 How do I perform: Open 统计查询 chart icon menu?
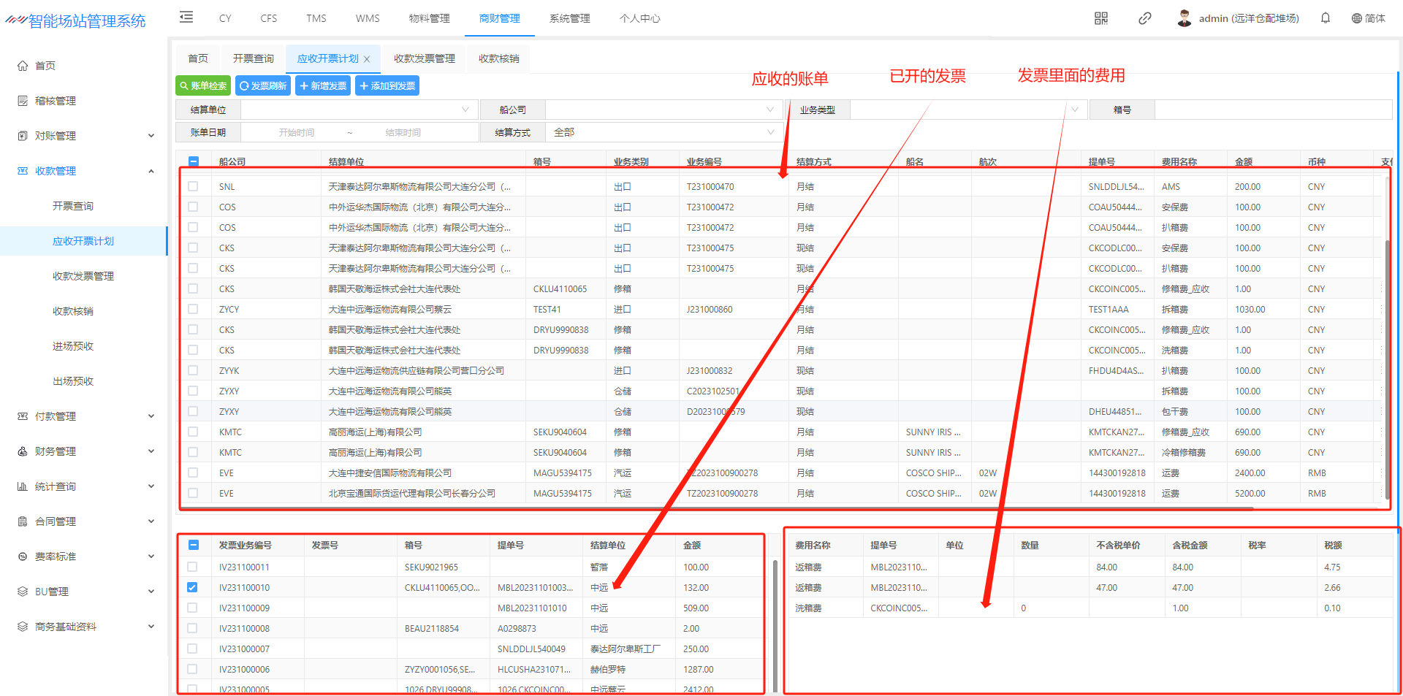[x=23, y=486]
